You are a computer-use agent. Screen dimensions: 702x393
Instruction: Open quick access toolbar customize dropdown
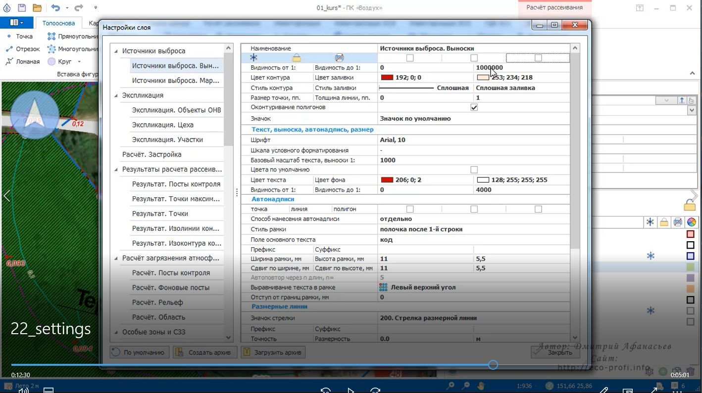tap(96, 7)
